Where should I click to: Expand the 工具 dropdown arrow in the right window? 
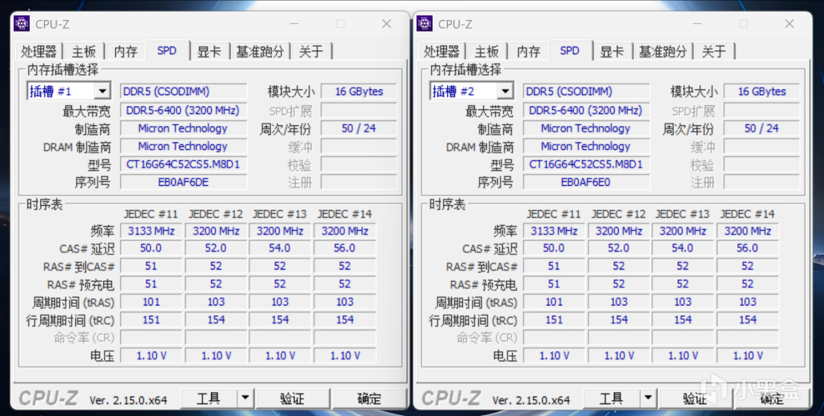648,399
